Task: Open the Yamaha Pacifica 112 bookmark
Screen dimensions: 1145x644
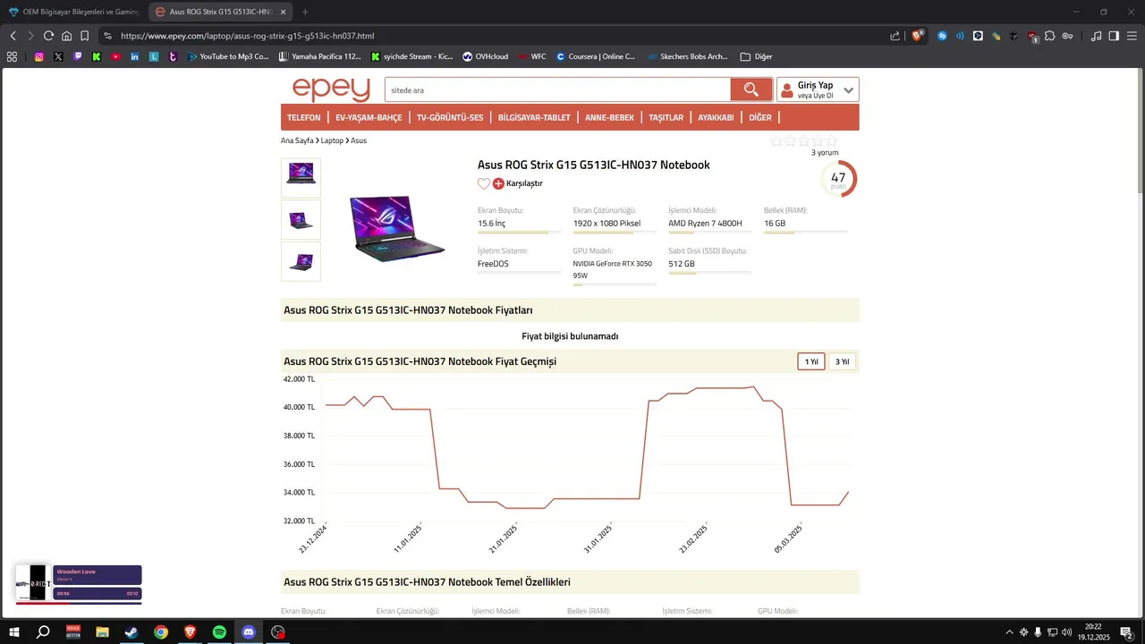Action: tap(320, 56)
